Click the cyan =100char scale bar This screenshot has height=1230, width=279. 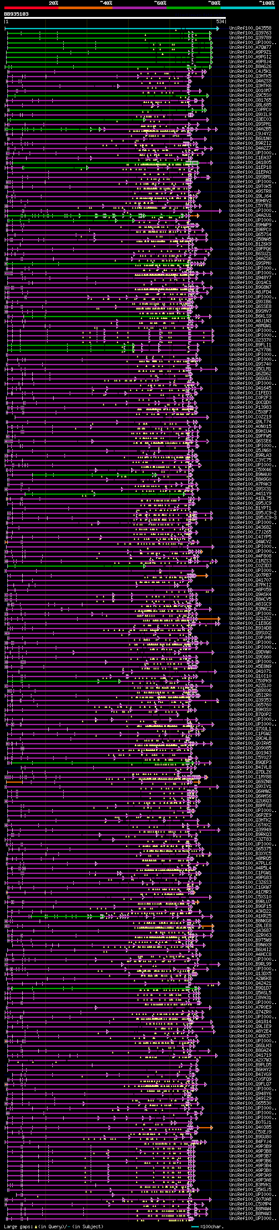(194, 1227)
